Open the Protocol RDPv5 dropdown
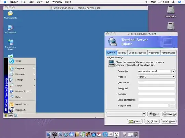 point(157,77)
